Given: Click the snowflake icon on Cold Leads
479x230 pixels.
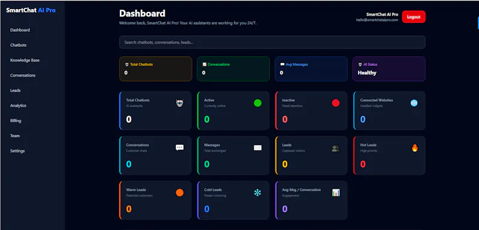Looking at the screenshot, I should pos(257,193).
